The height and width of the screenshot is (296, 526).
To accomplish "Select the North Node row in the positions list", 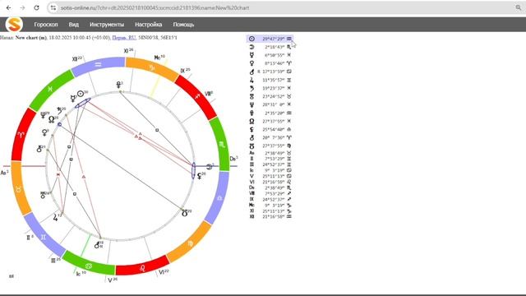I will tap(270, 121).
